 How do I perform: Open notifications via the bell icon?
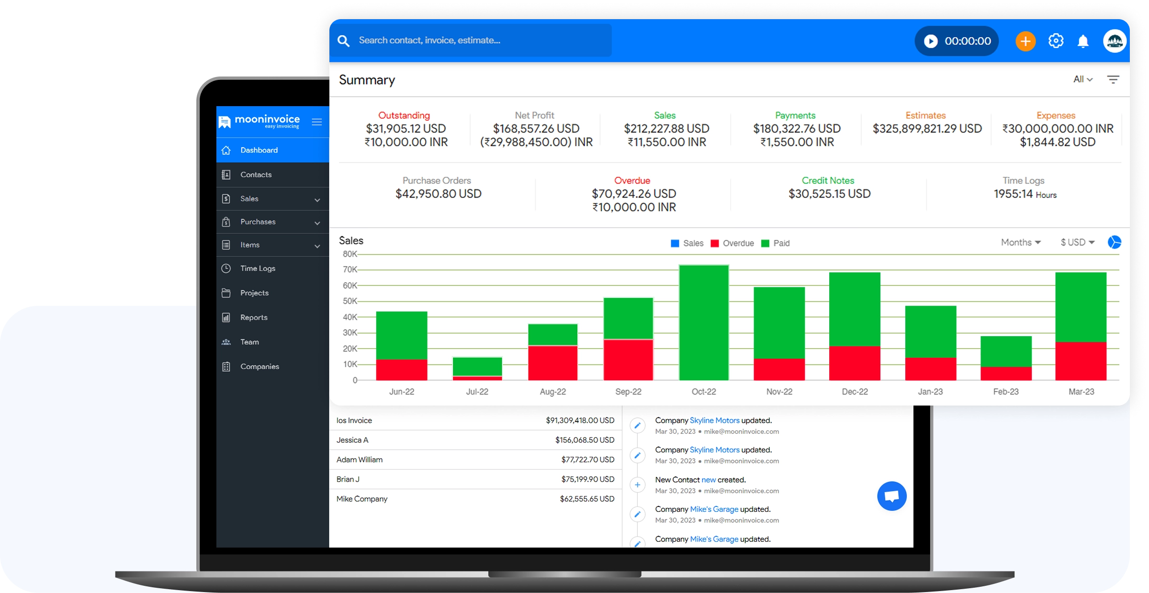[x=1083, y=41]
